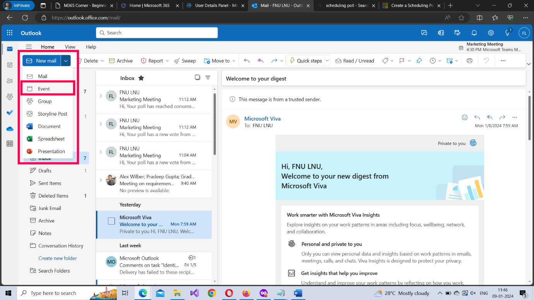Open Tips lightbulb icon in header

tap(508, 33)
